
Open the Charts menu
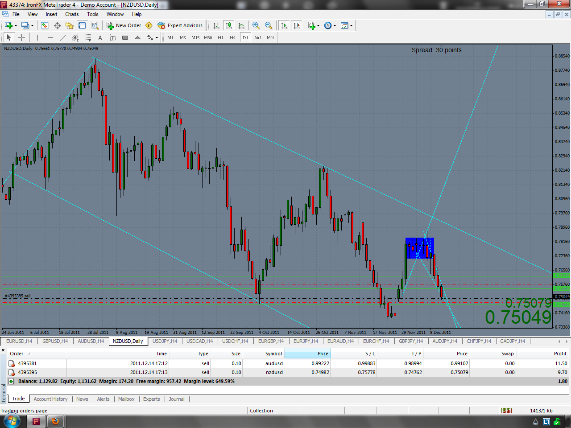(x=72, y=14)
